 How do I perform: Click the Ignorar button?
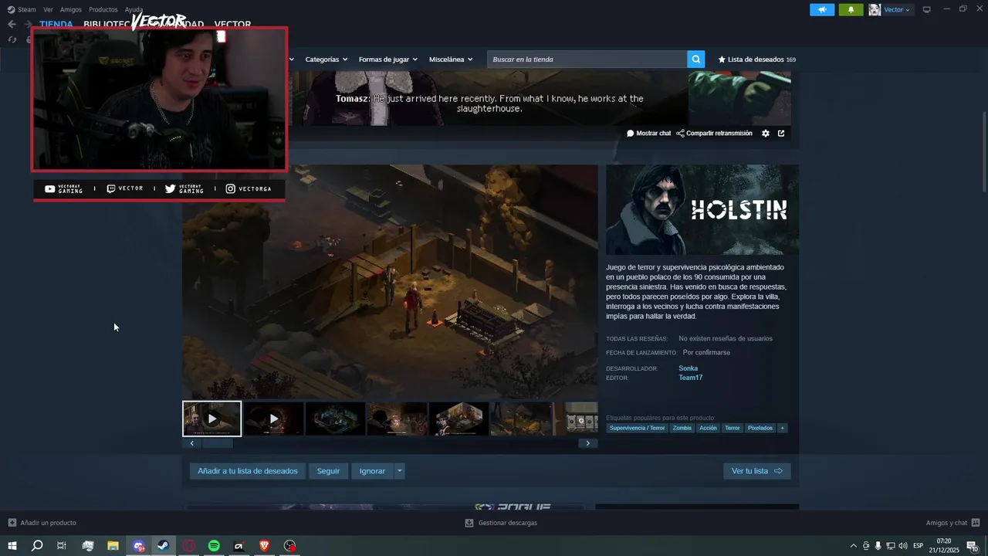tap(372, 471)
